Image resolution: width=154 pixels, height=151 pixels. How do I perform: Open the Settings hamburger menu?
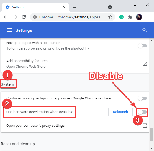[9, 30]
